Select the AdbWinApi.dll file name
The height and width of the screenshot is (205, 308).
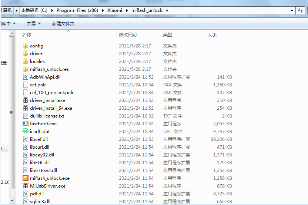(45, 77)
